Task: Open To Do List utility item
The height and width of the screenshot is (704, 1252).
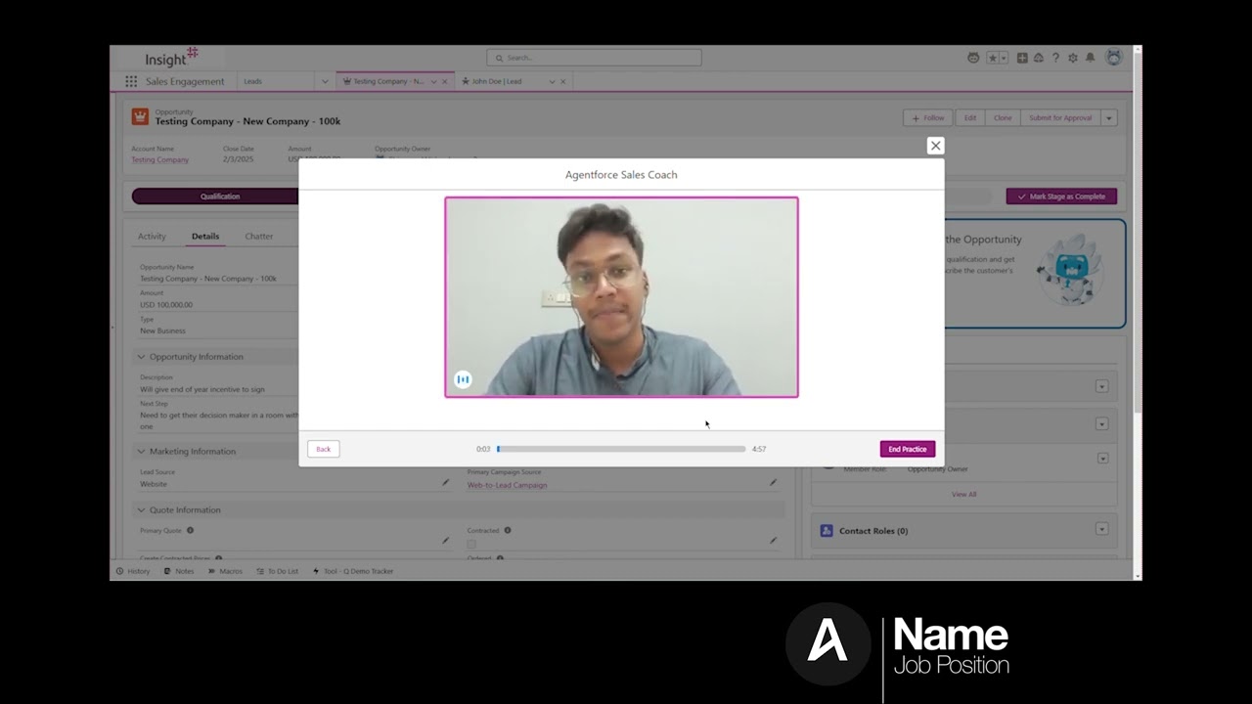Action: click(x=278, y=571)
